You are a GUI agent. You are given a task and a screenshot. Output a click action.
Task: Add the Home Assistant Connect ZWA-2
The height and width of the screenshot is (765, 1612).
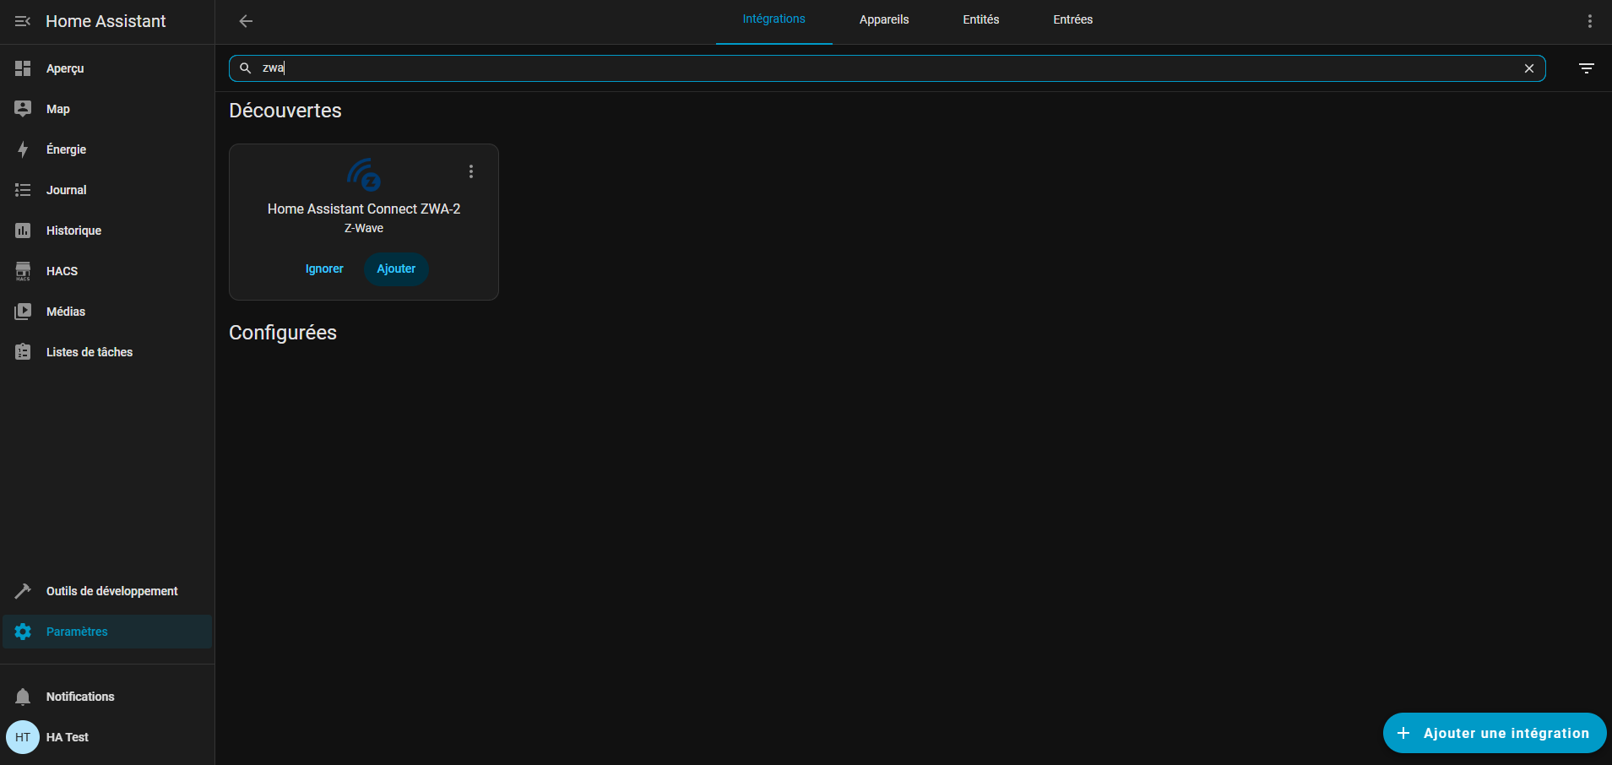396,269
